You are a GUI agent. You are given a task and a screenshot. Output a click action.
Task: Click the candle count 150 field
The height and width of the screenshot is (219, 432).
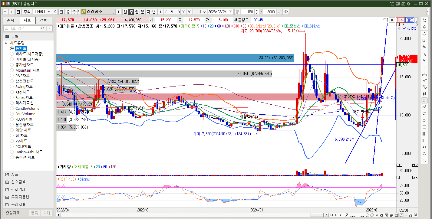[x=247, y=11]
